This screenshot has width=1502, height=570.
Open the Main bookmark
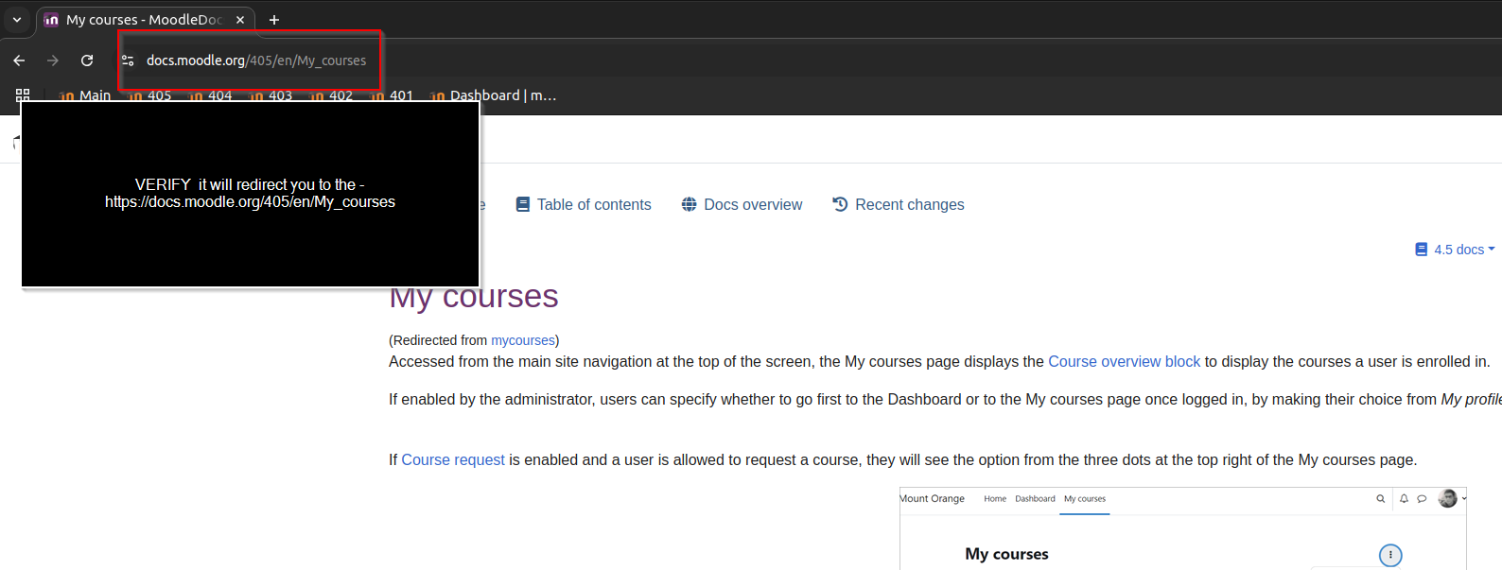click(x=85, y=95)
